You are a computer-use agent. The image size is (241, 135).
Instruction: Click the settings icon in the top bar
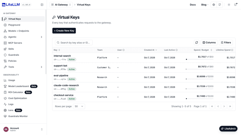pos(214,5)
